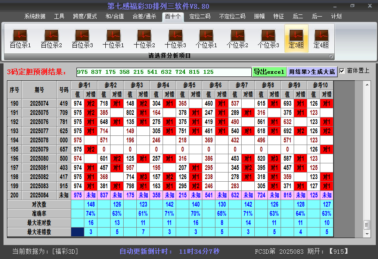Screen dimensions: 378x259
Task: Click the FC3D第 2025083 期开 status text
Action: click(x=302, y=252)
